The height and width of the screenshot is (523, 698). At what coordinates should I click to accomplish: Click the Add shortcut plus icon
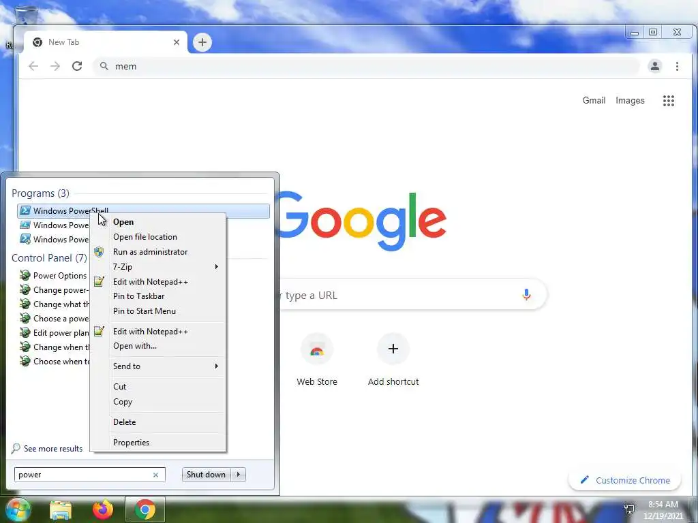[x=393, y=349]
